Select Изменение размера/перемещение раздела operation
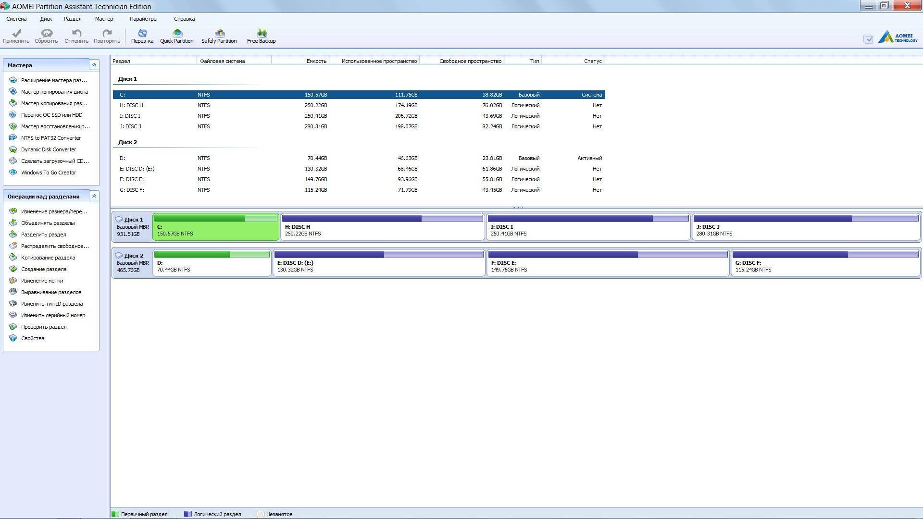This screenshot has height=519, width=923. coord(48,211)
